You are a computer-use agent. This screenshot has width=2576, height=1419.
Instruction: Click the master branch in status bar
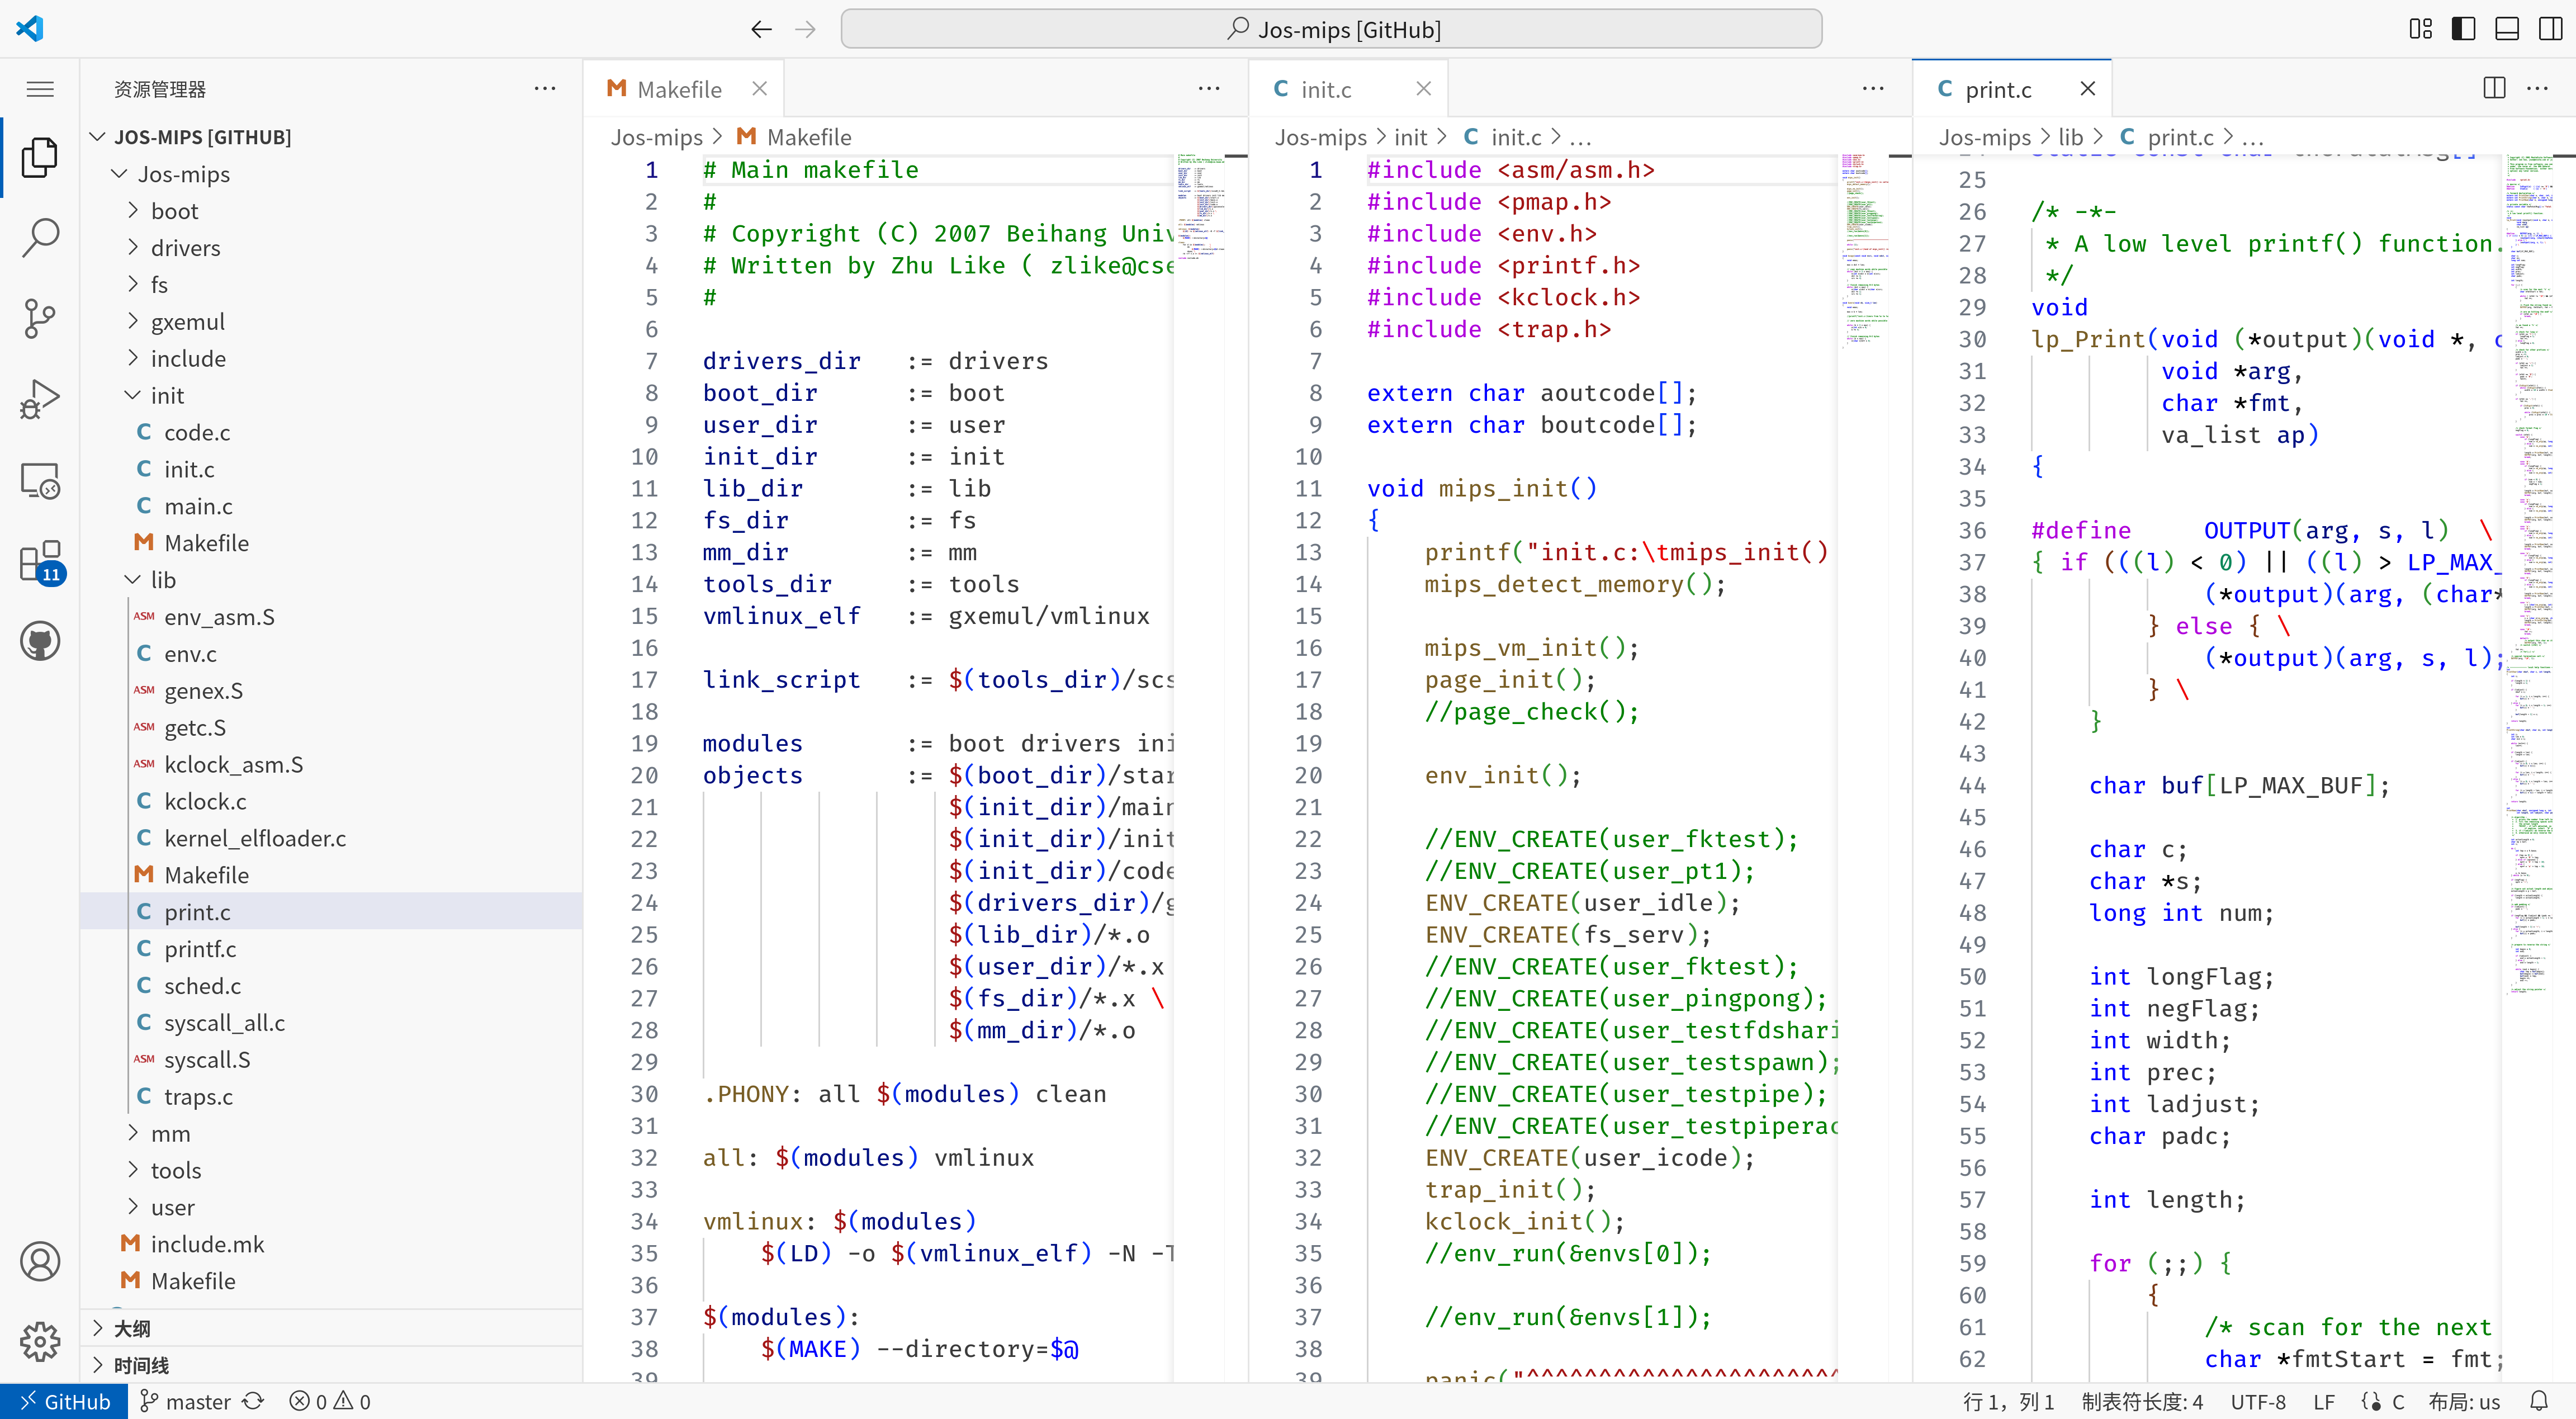pos(196,1400)
